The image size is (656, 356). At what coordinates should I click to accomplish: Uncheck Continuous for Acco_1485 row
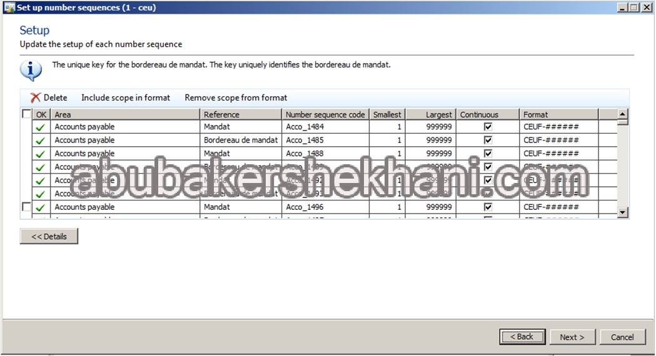click(488, 141)
